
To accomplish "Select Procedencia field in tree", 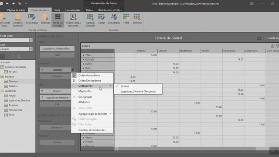I will click(x=16, y=110).
